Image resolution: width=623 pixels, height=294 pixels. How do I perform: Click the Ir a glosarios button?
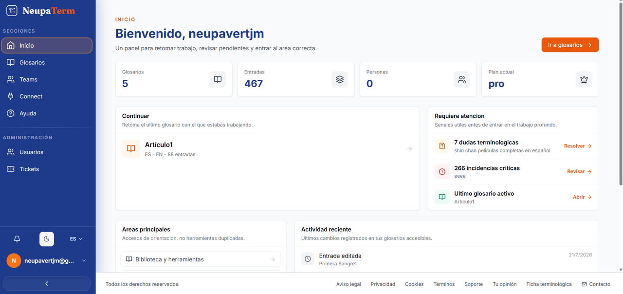click(570, 45)
